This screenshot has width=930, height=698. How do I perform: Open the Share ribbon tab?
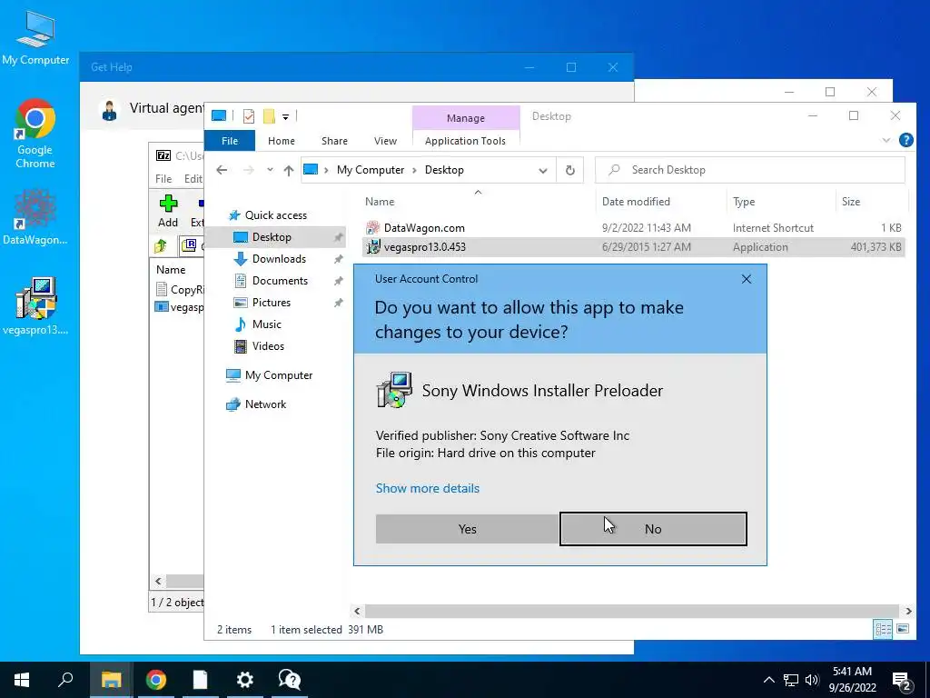(334, 141)
